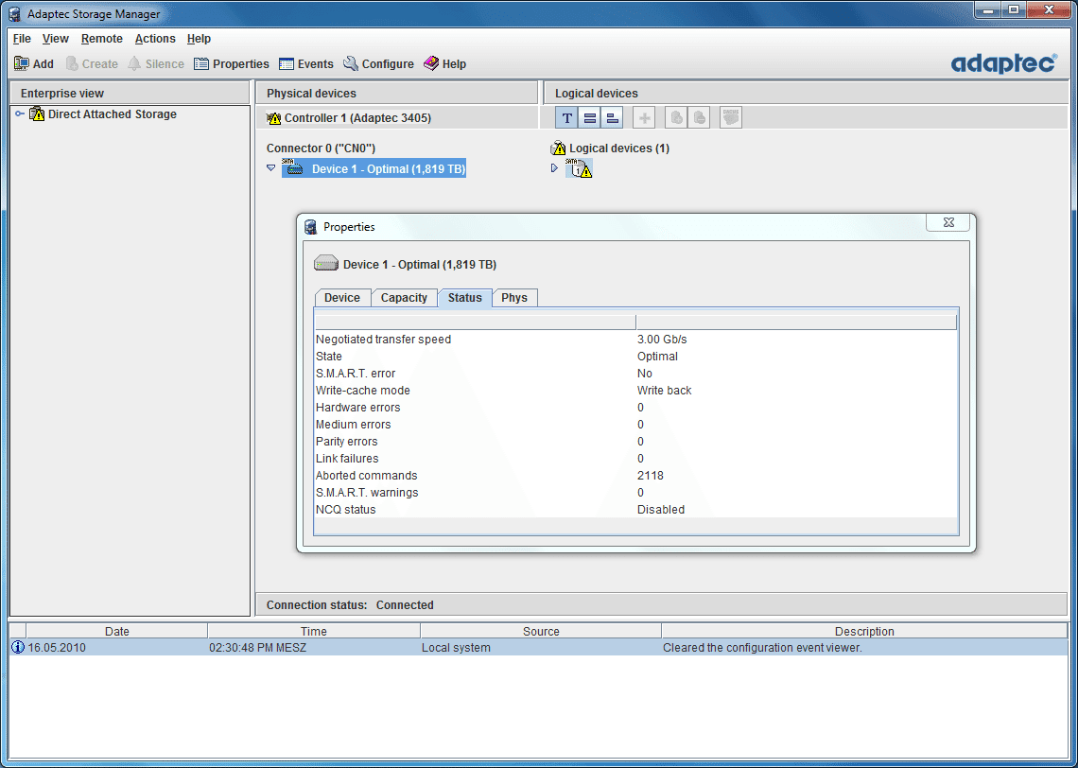Image resolution: width=1078 pixels, height=768 pixels.
Task: Switch to the Phys tab
Action: click(x=514, y=298)
